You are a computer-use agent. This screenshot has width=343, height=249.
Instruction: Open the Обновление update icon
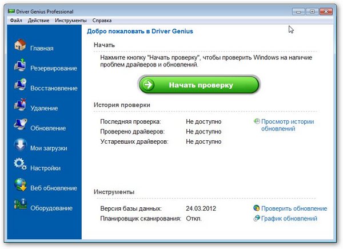tap(19, 126)
